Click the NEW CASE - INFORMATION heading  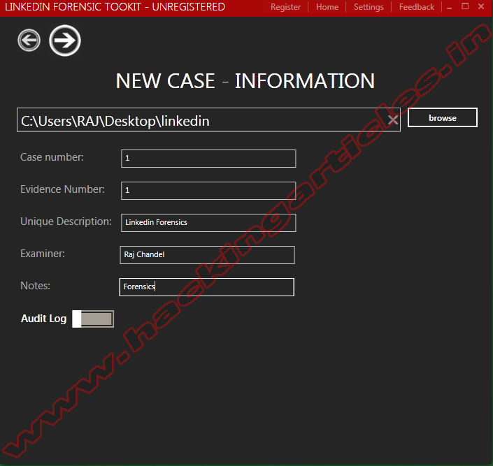[x=245, y=81]
